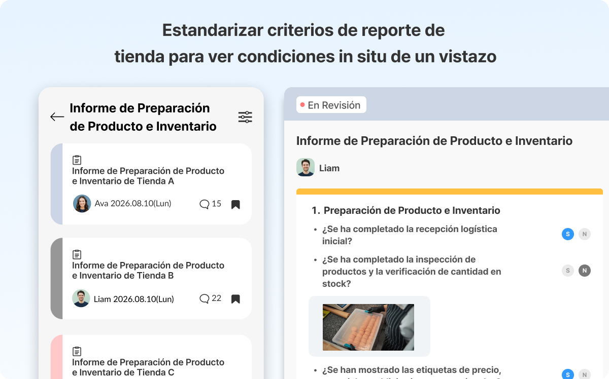Click the question about recepción logística inicial
Screen dimensions: 609x379
click(410, 235)
